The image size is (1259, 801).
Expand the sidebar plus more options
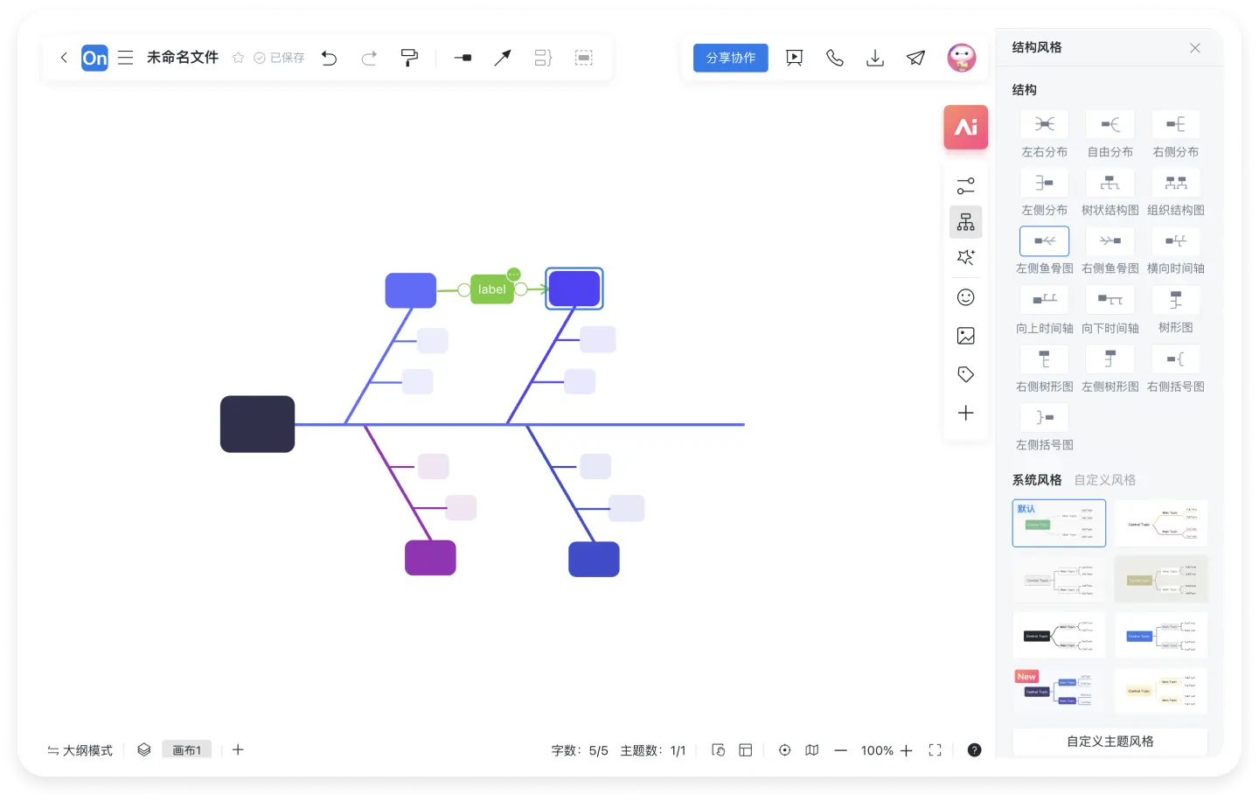tap(965, 413)
